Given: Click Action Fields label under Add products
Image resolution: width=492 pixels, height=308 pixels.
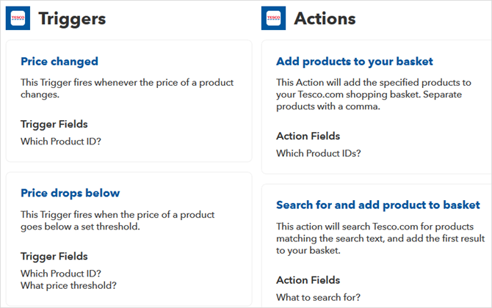Looking at the screenshot, I should click(x=308, y=136).
